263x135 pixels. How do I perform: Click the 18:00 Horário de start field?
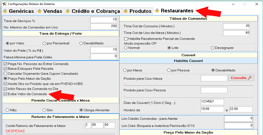(x=212, y=109)
